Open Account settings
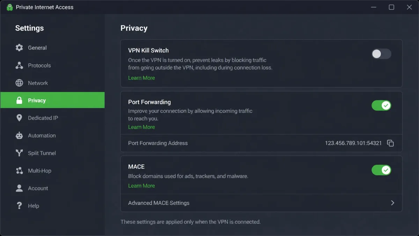The image size is (419, 236). click(x=52, y=188)
